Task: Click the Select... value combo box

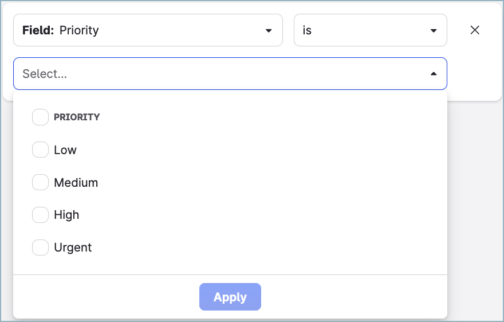Action: (229, 74)
